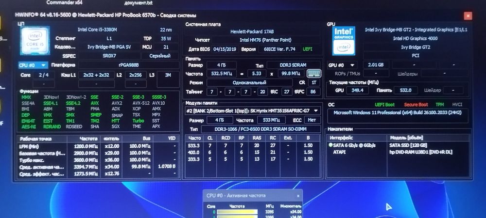Click the UEFI Boot status label
Screen dimensions: 486x218
click(384, 105)
